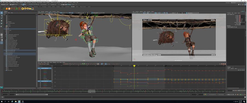Viewport: 247px width, 103px height.
Task: Open the Hypershade icon in status line
Action: click(x=68, y=5)
